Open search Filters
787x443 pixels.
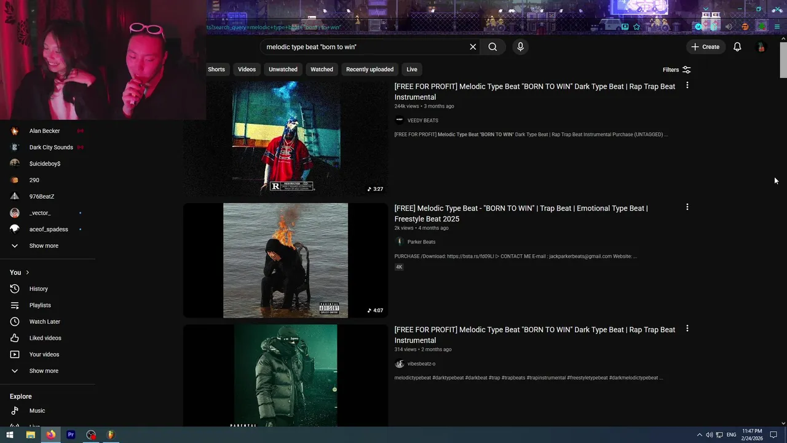click(677, 70)
